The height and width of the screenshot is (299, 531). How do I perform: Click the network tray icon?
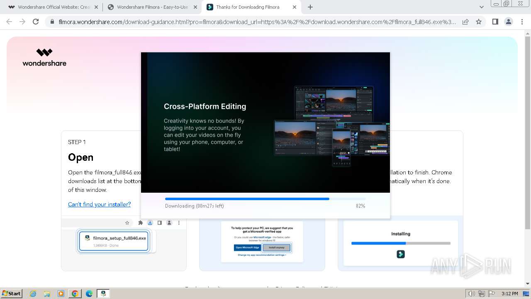click(x=482, y=294)
